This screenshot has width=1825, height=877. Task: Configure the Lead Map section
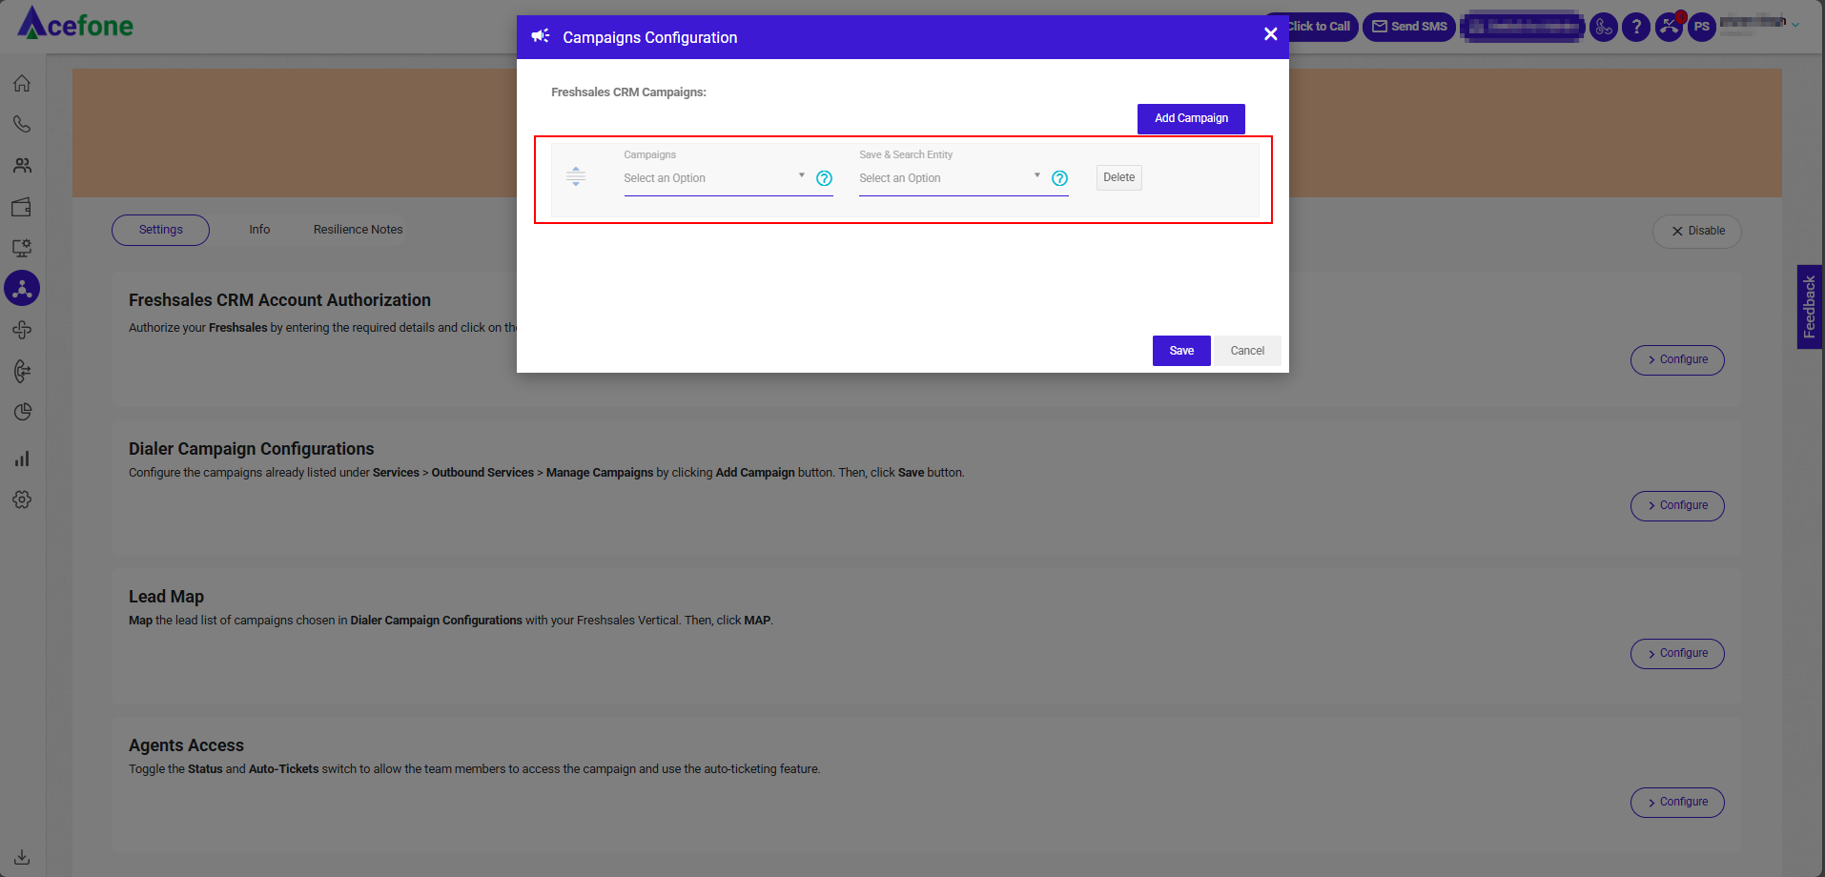pyautogui.click(x=1677, y=654)
